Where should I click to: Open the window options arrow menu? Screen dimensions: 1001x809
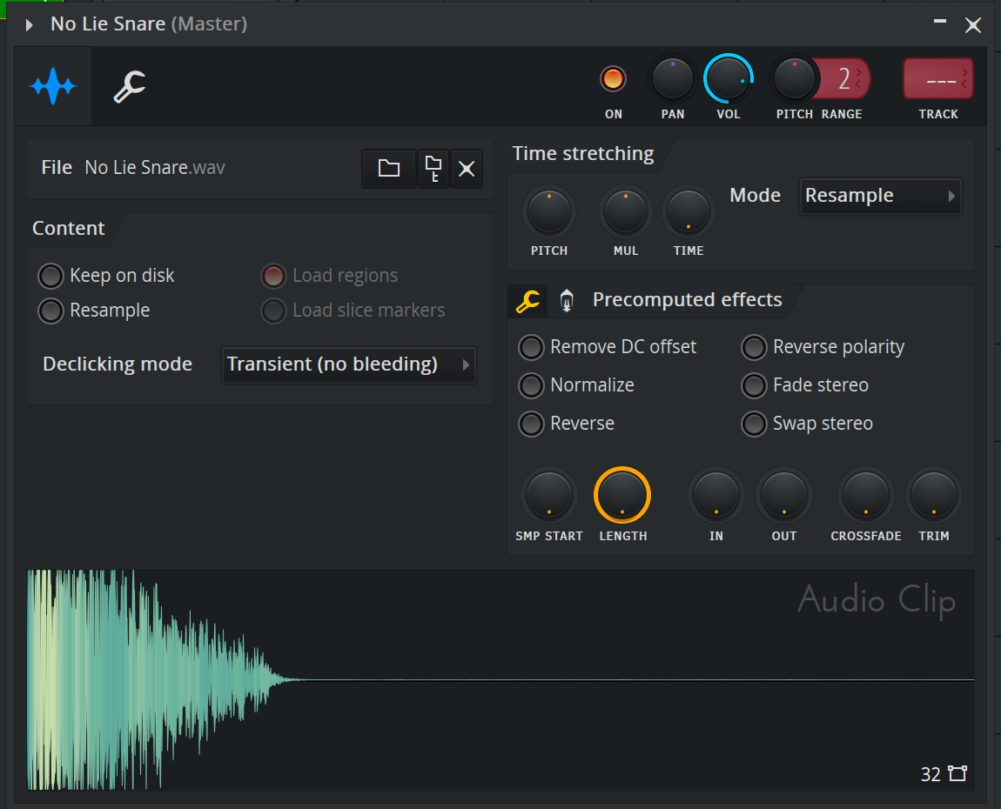pyautogui.click(x=30, y=25)
